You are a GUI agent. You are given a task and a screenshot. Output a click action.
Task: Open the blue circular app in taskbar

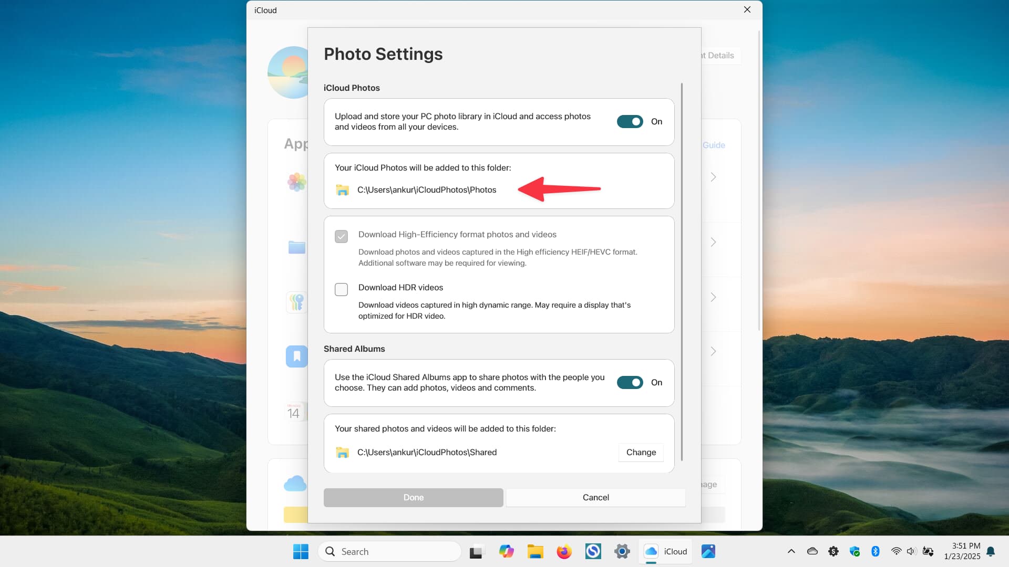(x=593, y=552)
